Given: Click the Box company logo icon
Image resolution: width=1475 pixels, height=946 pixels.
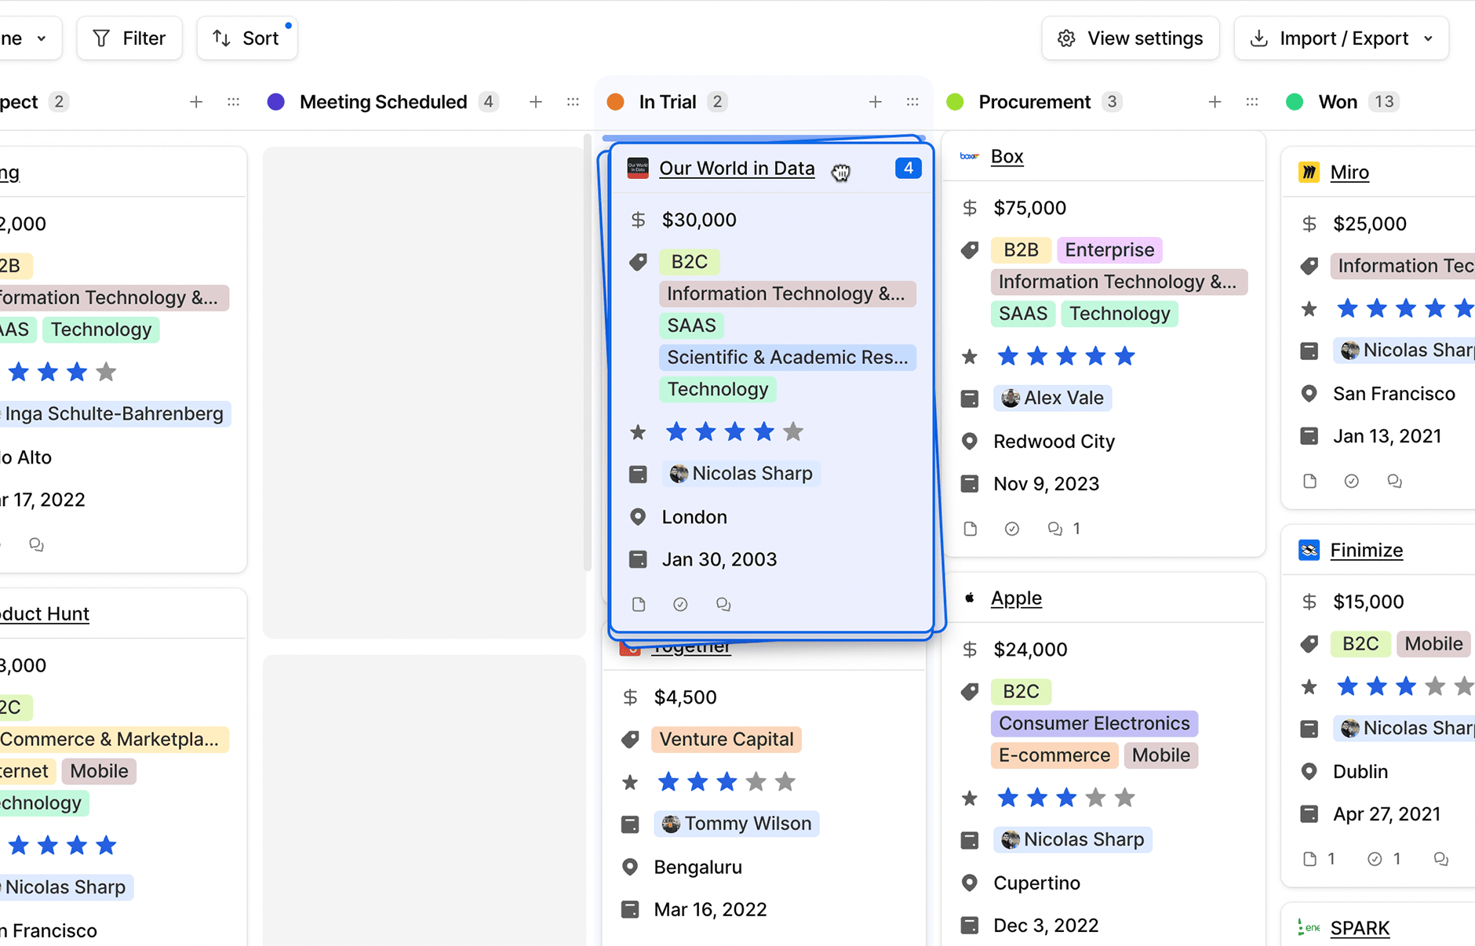Looking at the screenshot, I should coord(970,156).
